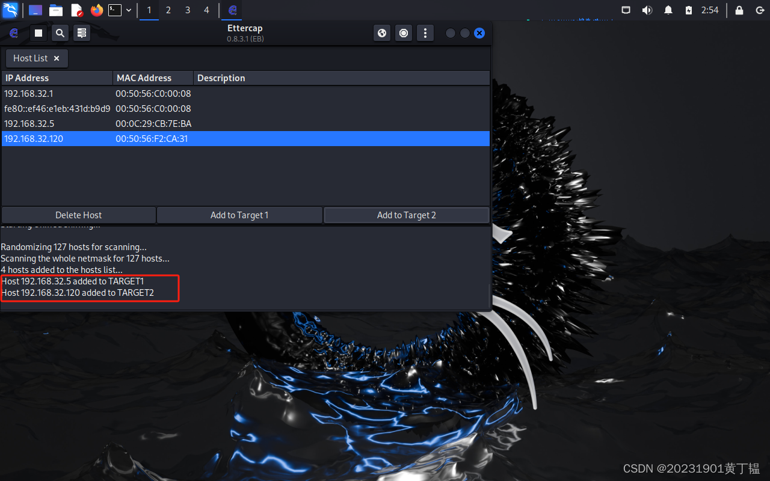The image size is (770, 481).
Task: Open the three-dot Ettercap menu
Action: tap(425, 33)
